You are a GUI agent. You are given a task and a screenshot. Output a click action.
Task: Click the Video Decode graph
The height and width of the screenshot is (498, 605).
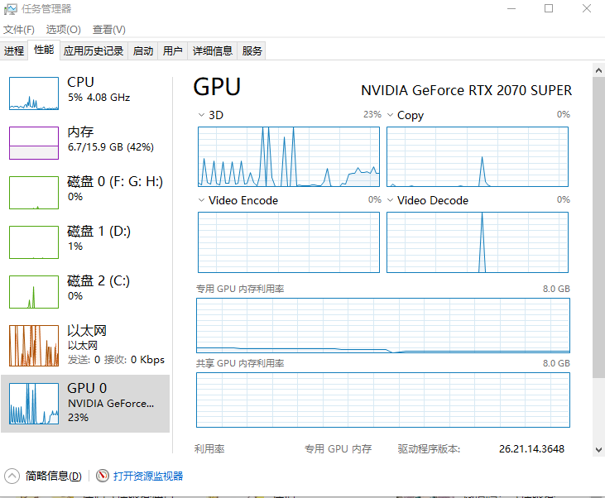point(478,242)
